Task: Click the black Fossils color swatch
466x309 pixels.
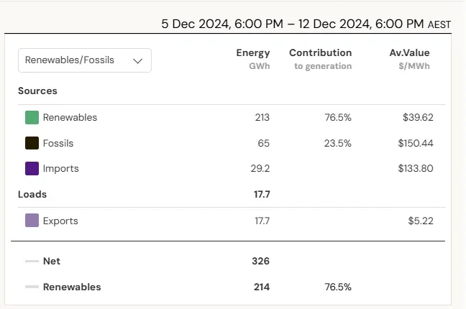Action: tap(32, 143)
